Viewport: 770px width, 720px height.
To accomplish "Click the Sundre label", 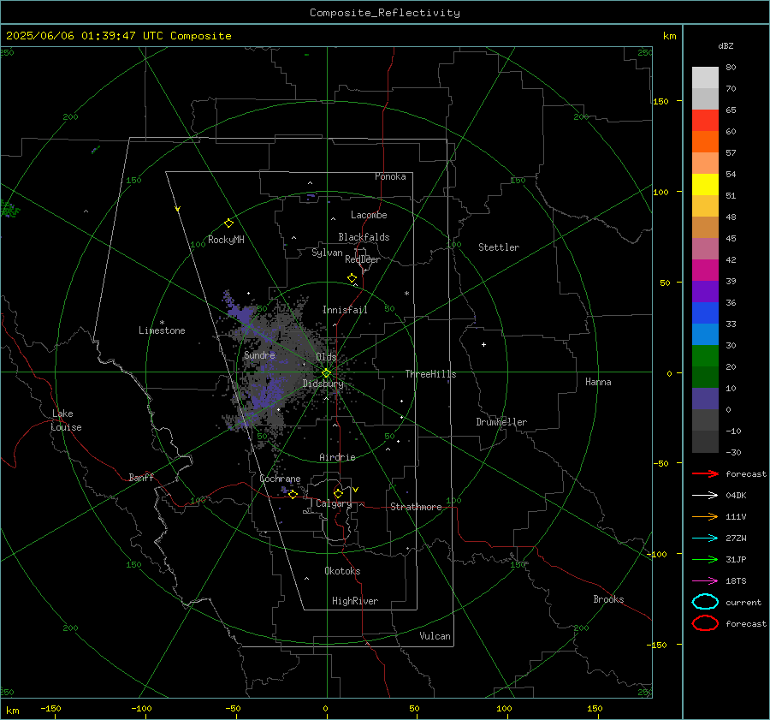I will pyautogui.click(x=259, y=354).
